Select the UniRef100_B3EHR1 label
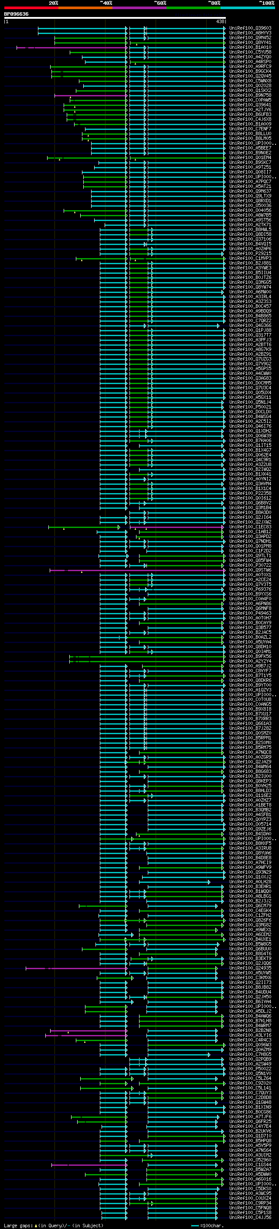279x1229 pixels. click(x=250, y=886)
